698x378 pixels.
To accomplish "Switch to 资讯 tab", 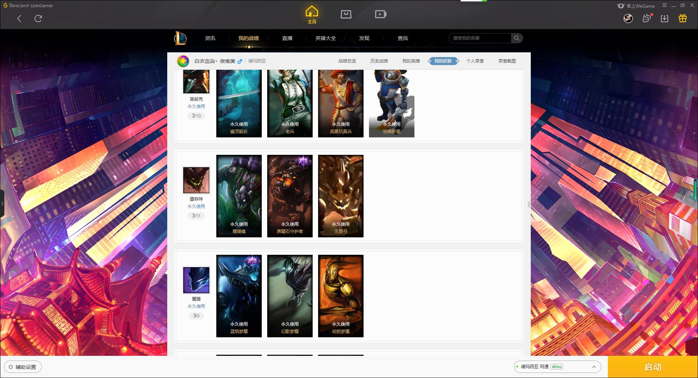I will 210,38.
